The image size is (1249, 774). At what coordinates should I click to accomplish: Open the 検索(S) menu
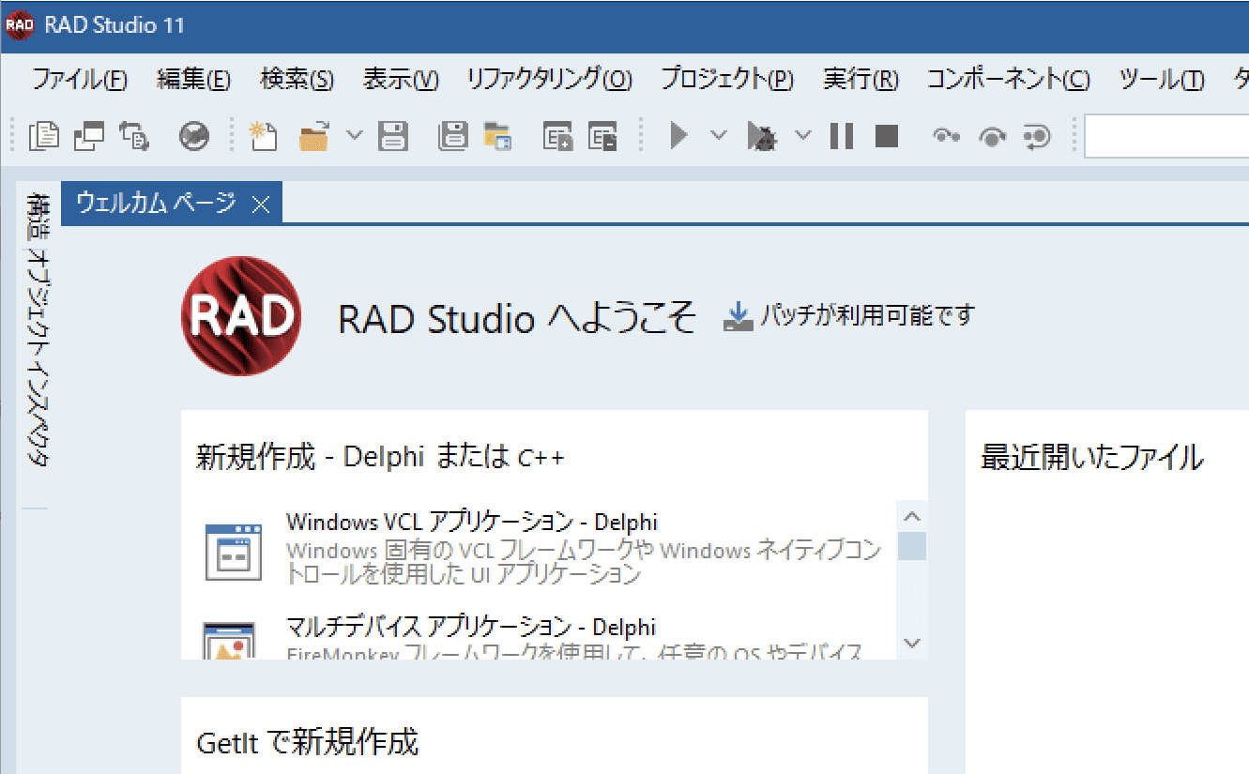click(297, 80)
